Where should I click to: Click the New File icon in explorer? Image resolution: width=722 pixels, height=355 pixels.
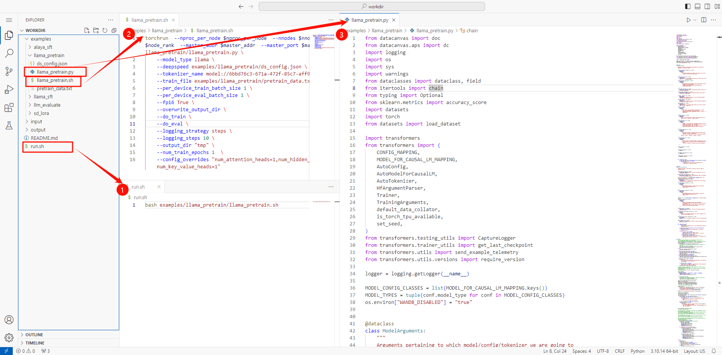coord(87,30)
